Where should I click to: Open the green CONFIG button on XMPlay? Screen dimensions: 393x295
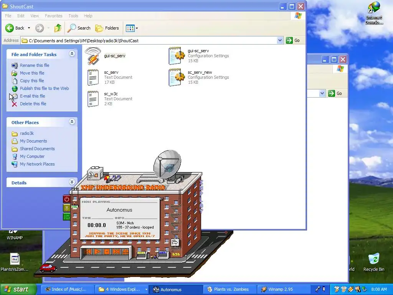(67, 217)
